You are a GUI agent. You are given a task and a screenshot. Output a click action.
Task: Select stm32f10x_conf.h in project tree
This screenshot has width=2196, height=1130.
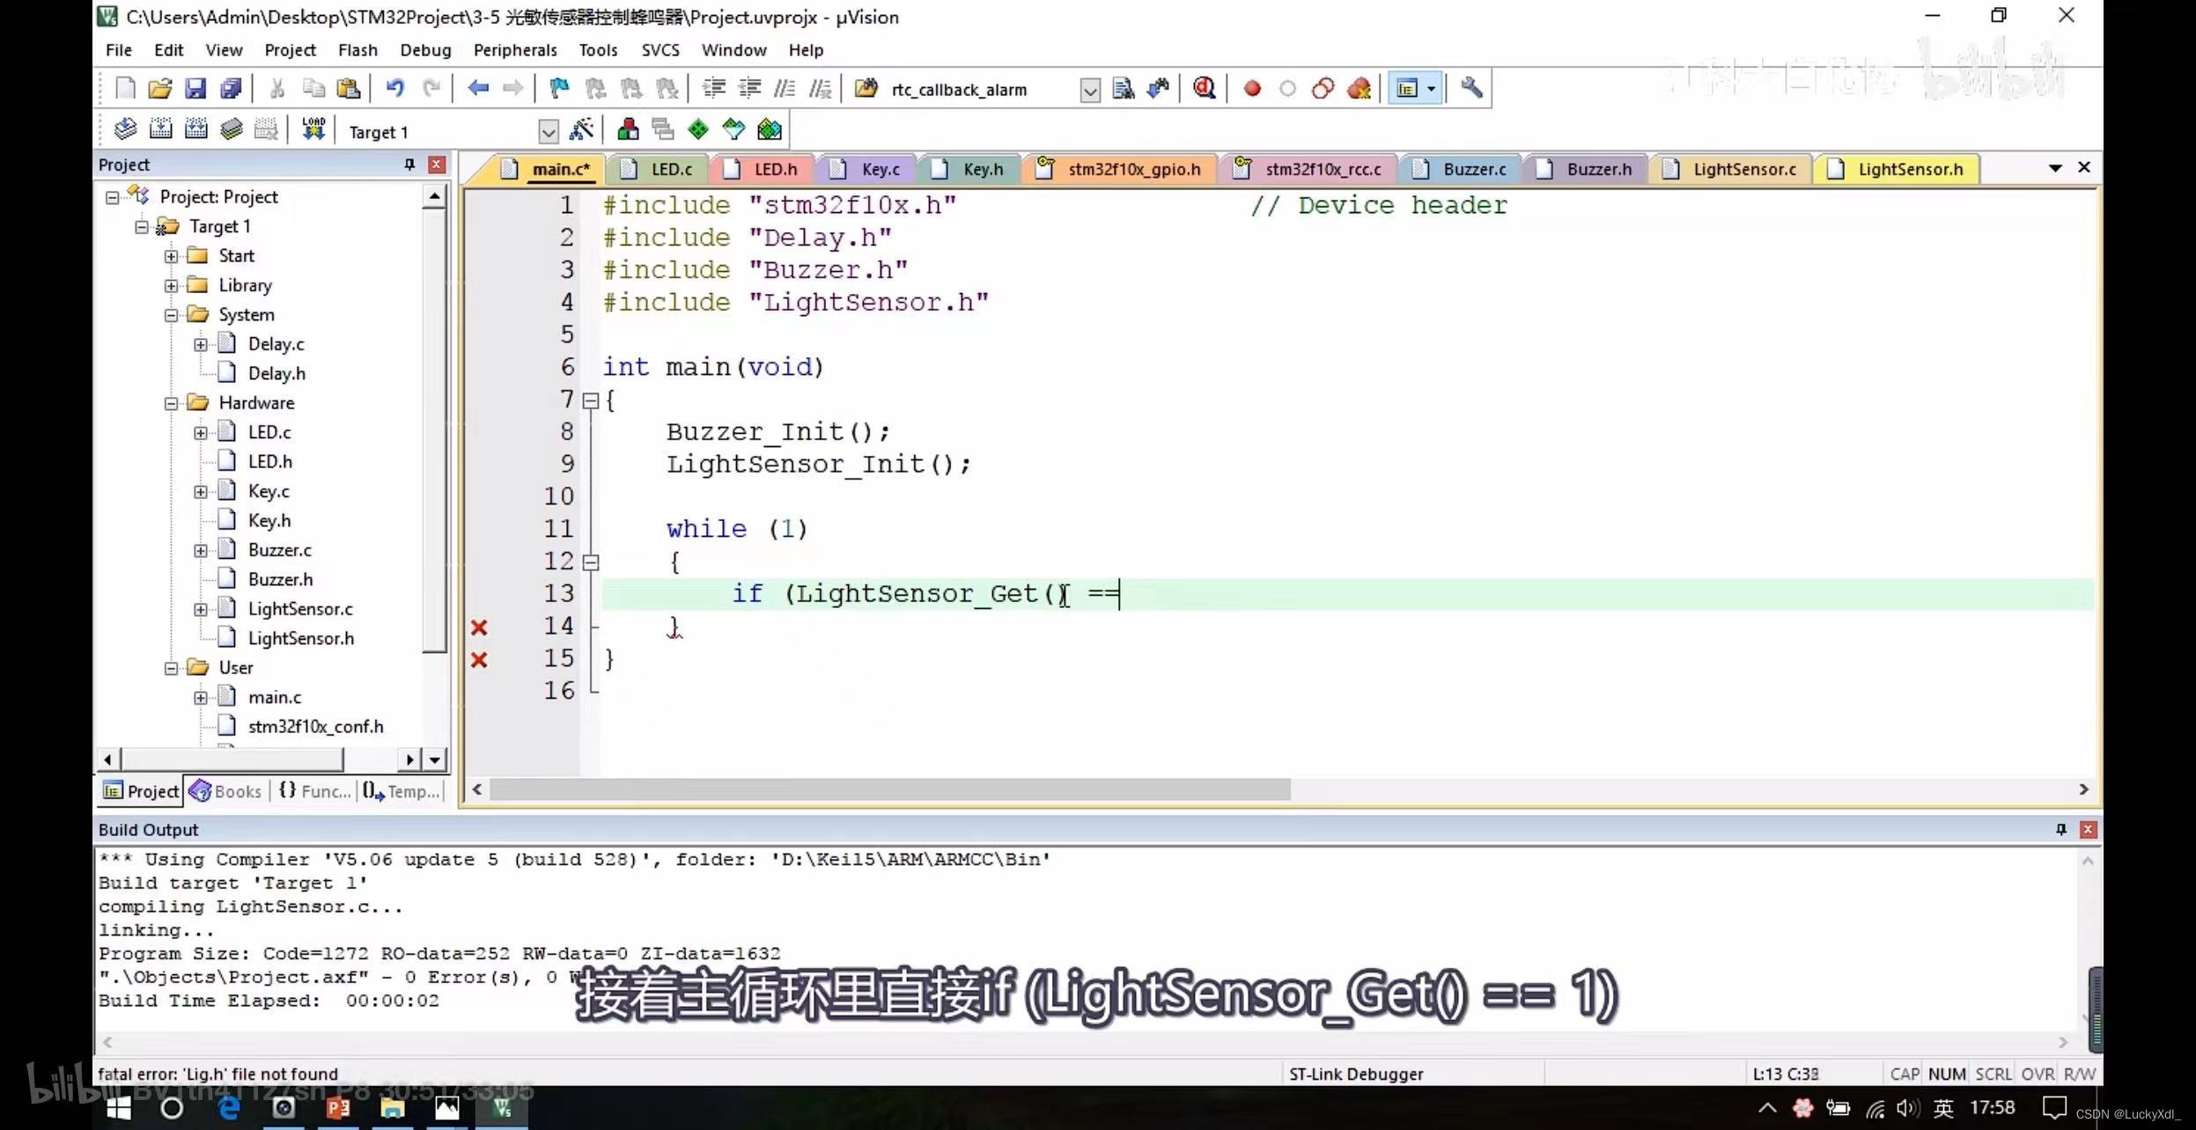(315, 726)
